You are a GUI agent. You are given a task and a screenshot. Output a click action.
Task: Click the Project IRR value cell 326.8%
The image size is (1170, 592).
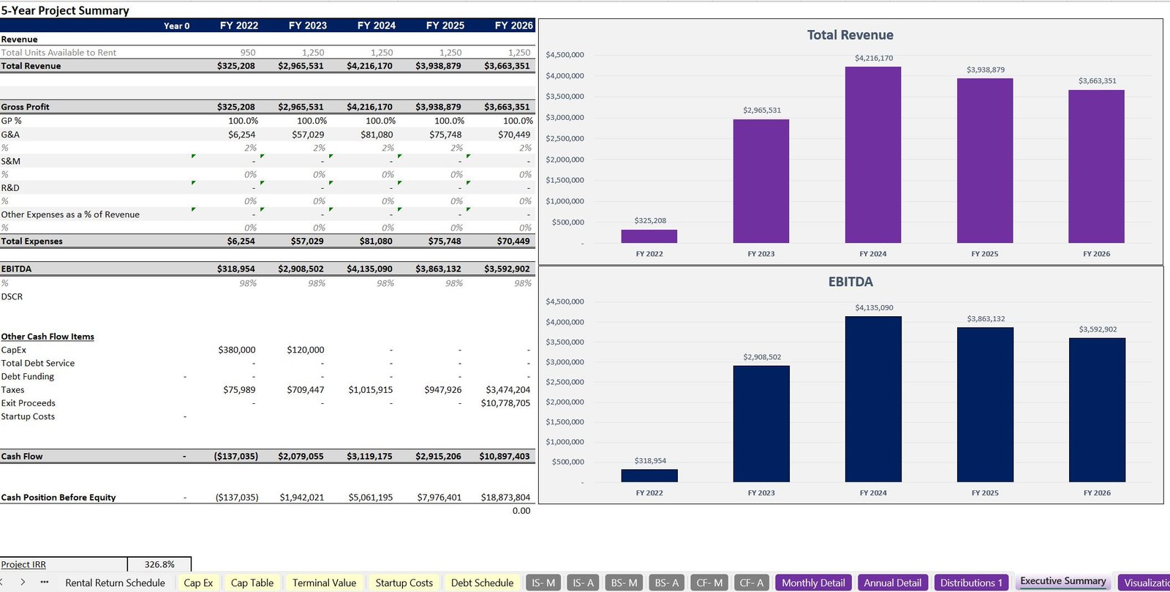tap(159, 565)
